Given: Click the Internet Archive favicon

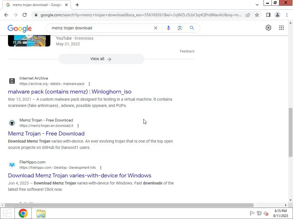Looking at the screenshot, I should pyautogui.click(x=12, y=81).
